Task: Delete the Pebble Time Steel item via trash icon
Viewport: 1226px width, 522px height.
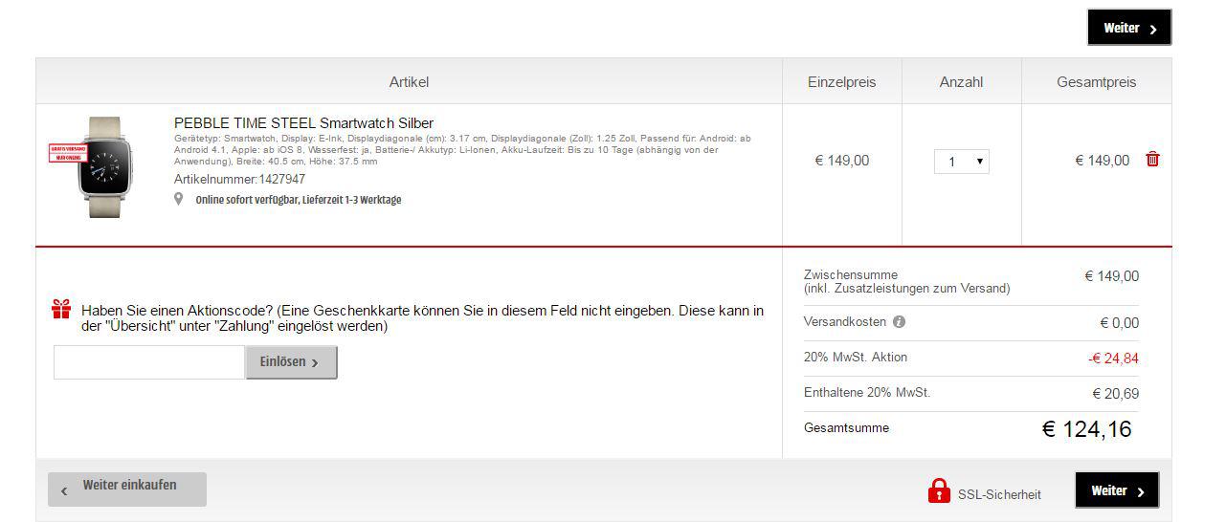Action: [x=1152, y=160]
